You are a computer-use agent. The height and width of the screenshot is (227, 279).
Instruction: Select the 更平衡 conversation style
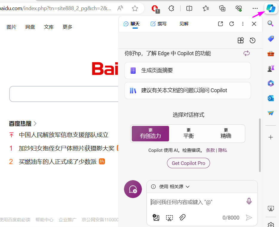point(188,133)
